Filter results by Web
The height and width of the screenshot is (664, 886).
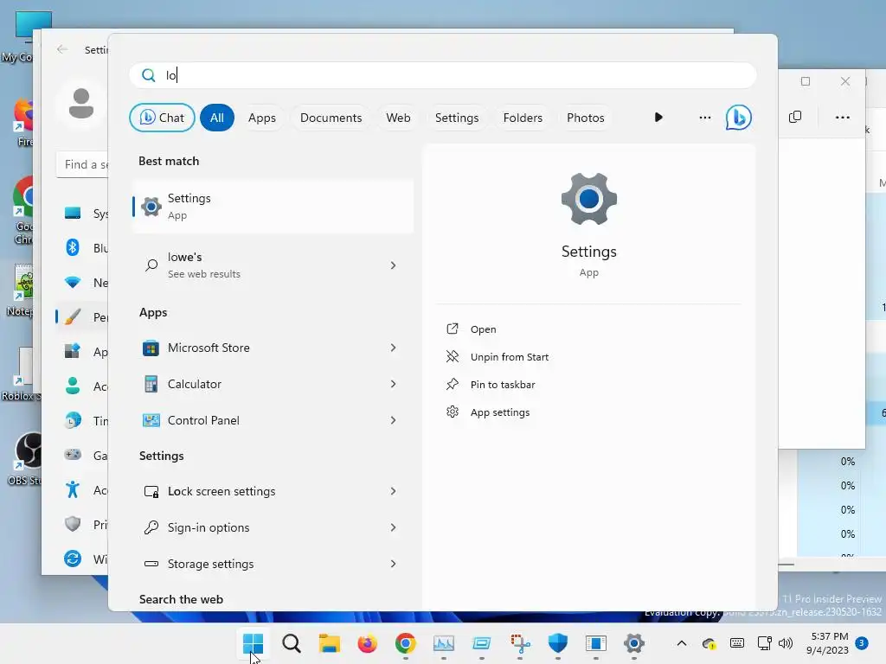point(398,118)
